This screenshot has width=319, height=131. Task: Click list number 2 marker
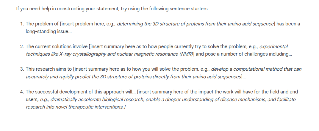(x=22, y=47)
